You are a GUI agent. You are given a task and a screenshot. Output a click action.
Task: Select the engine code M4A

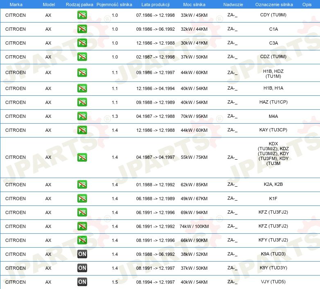point(273,116)
